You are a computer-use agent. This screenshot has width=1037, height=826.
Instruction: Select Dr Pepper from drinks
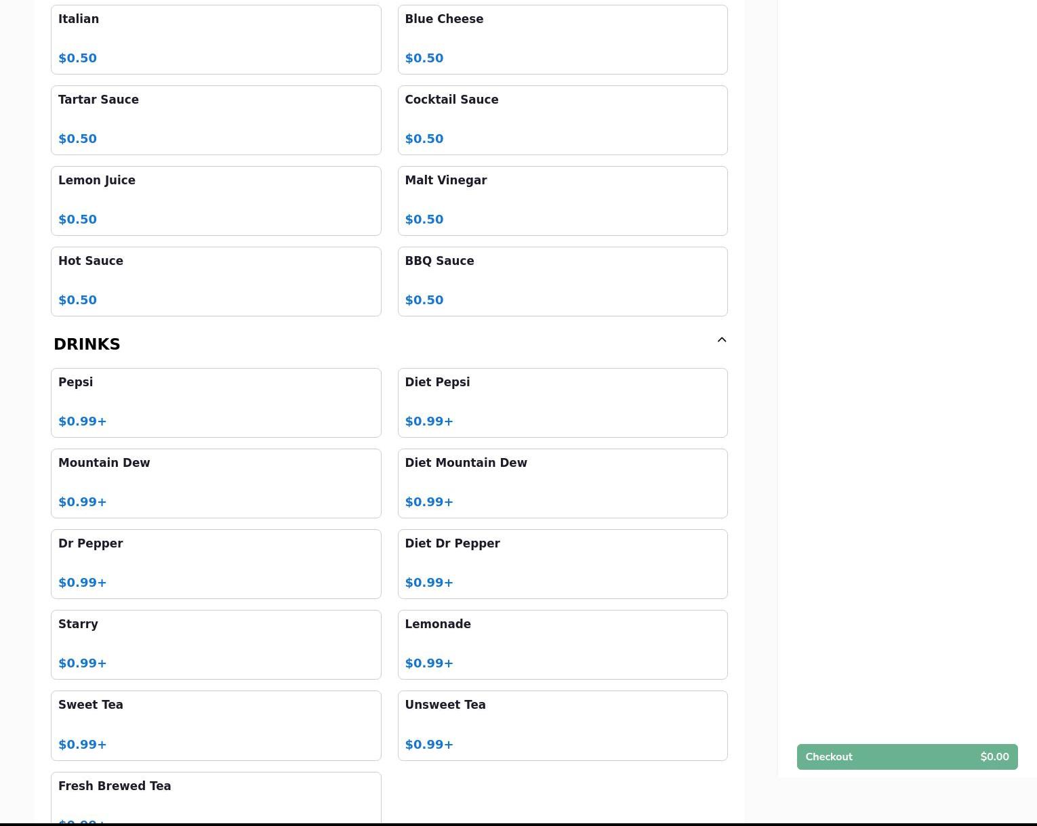point(216,564)
